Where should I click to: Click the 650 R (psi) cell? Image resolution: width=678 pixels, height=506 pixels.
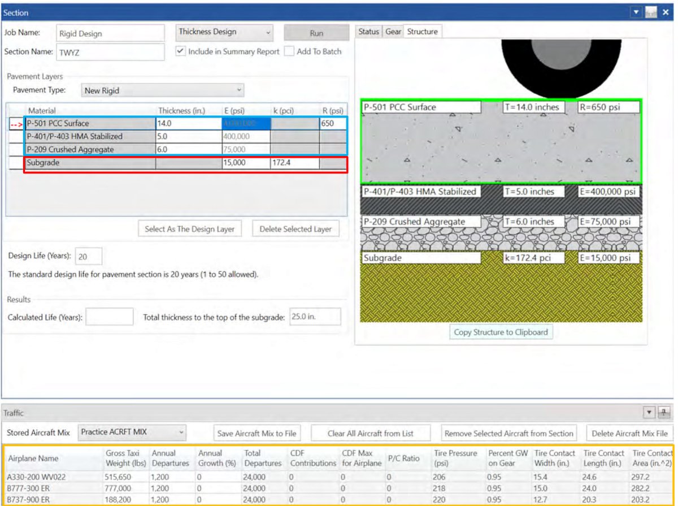coord(333,123)
